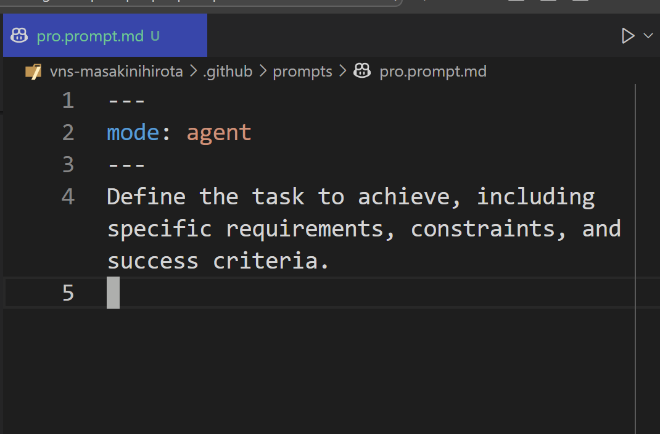Image resolution: width=660 pixels, height=434 pixels.
Task: Place the cursor on the mode keyword
Action: coord(133,133)
